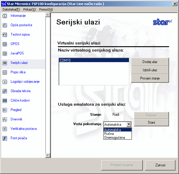Click the Pregled sidebar icon
Viewport: 179px width, 174px height.
click(x=5, y=110)
